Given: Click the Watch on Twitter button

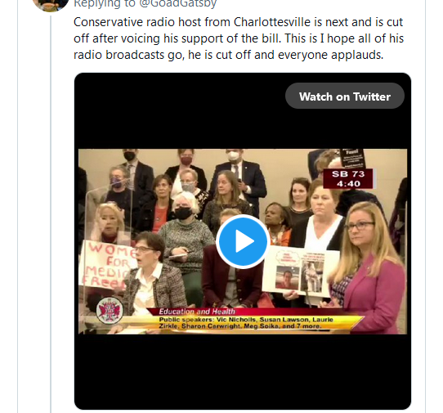Looking at the screenshot, I should click(x=345, y=97).
